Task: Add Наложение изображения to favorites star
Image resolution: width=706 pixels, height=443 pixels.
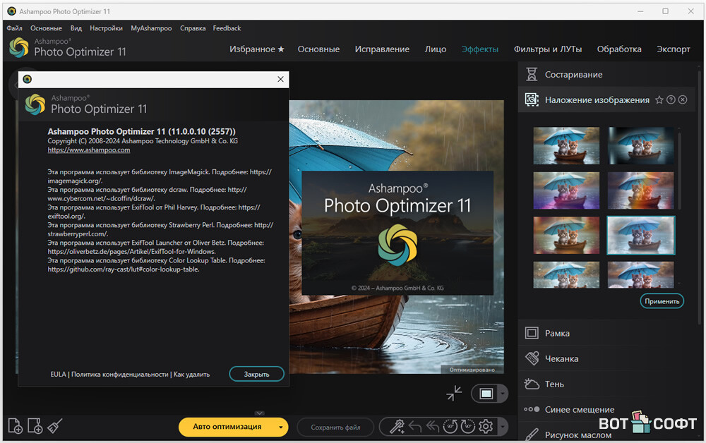Action: click(x=659, y=100)
